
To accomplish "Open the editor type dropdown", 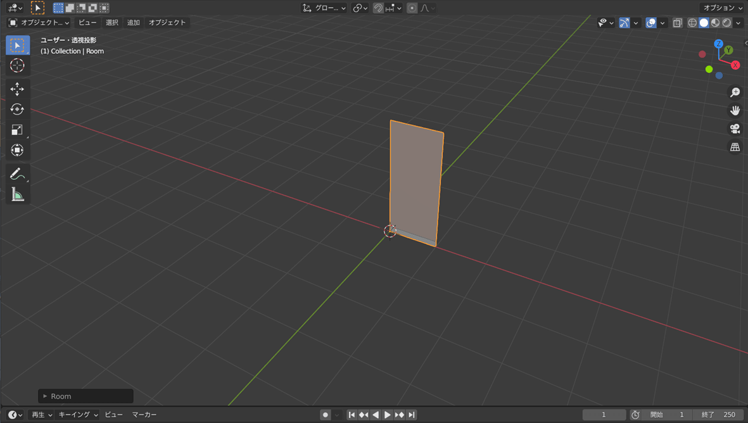I will (x=15, y=8).
